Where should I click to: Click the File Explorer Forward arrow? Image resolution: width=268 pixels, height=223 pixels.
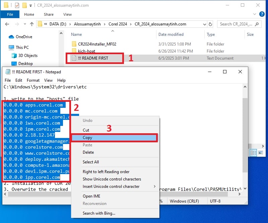point(17,24)
